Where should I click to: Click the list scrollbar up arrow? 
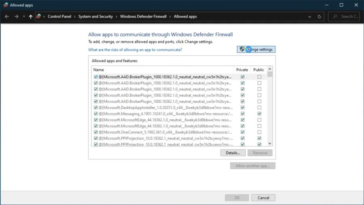(269, 69)
